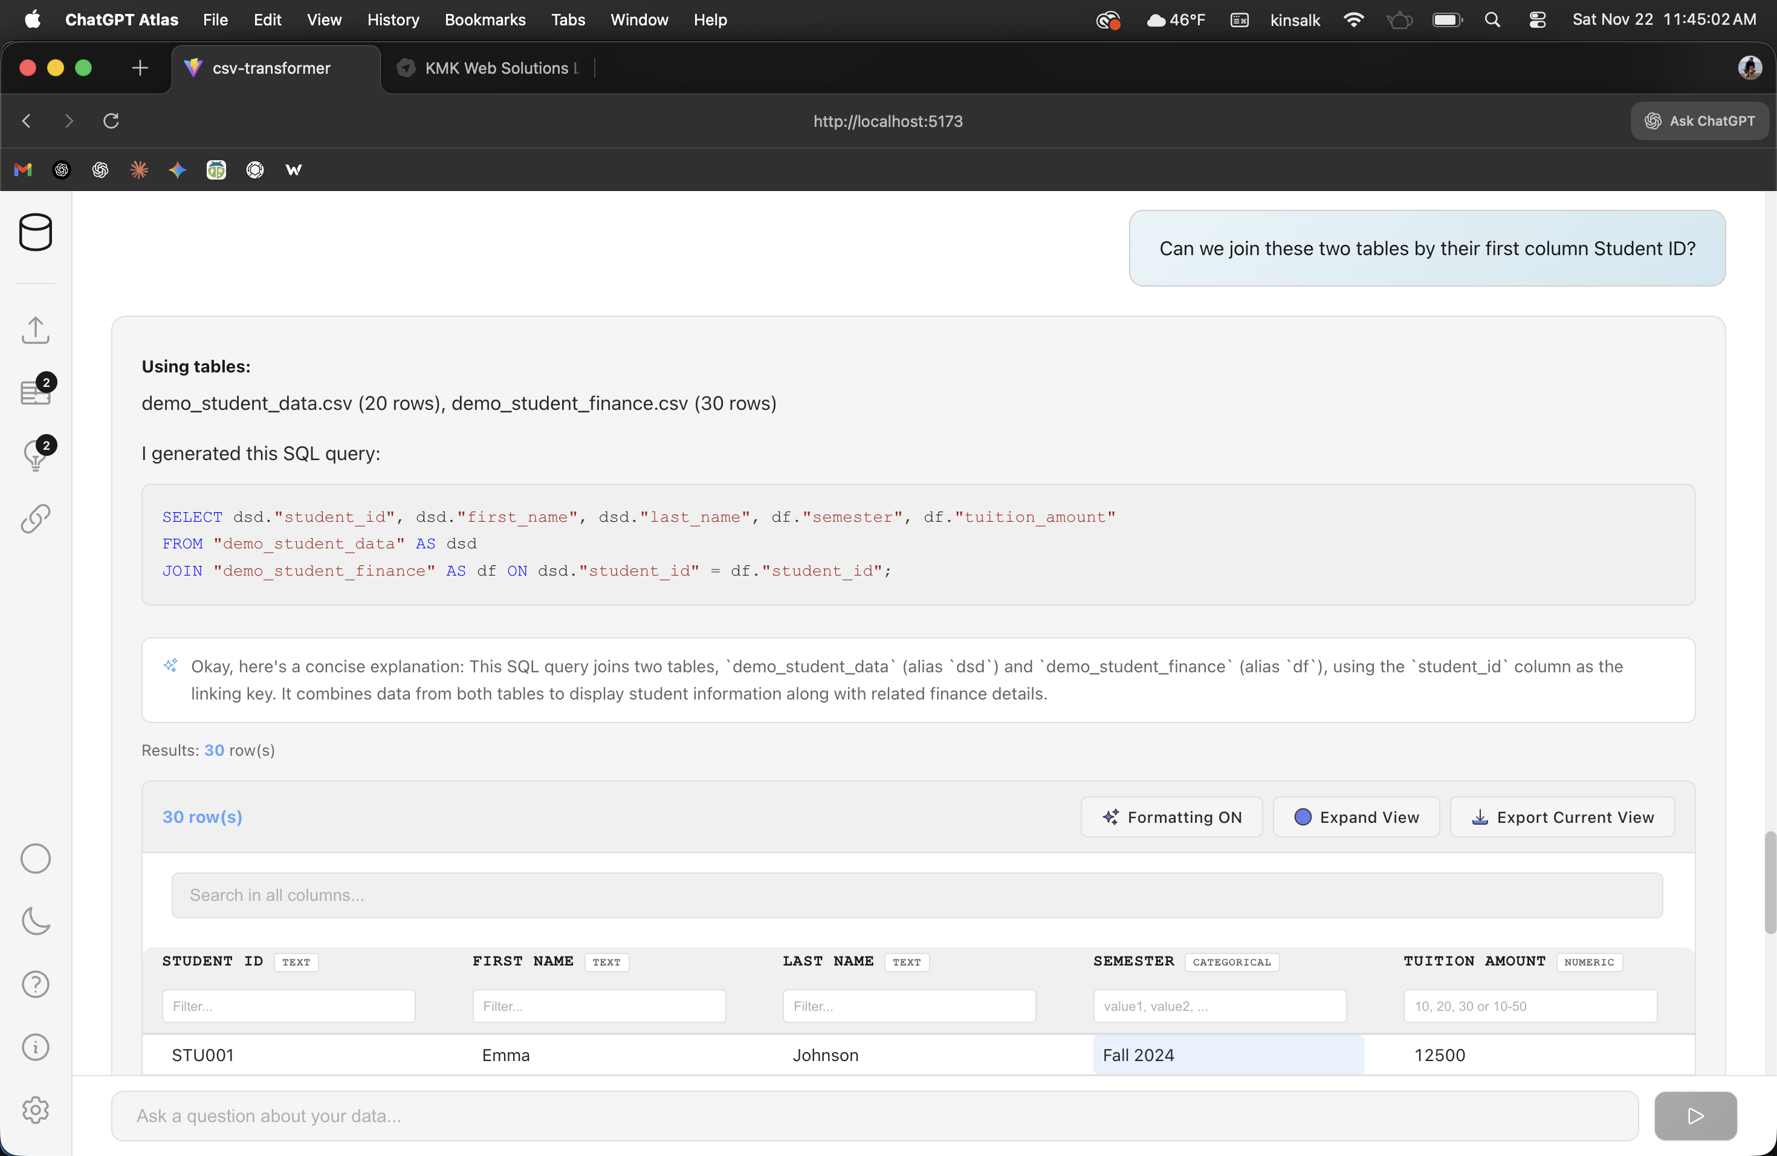Open the tables panel showing 2 tables
1777x1156 pixels.
tap(34, 391)
